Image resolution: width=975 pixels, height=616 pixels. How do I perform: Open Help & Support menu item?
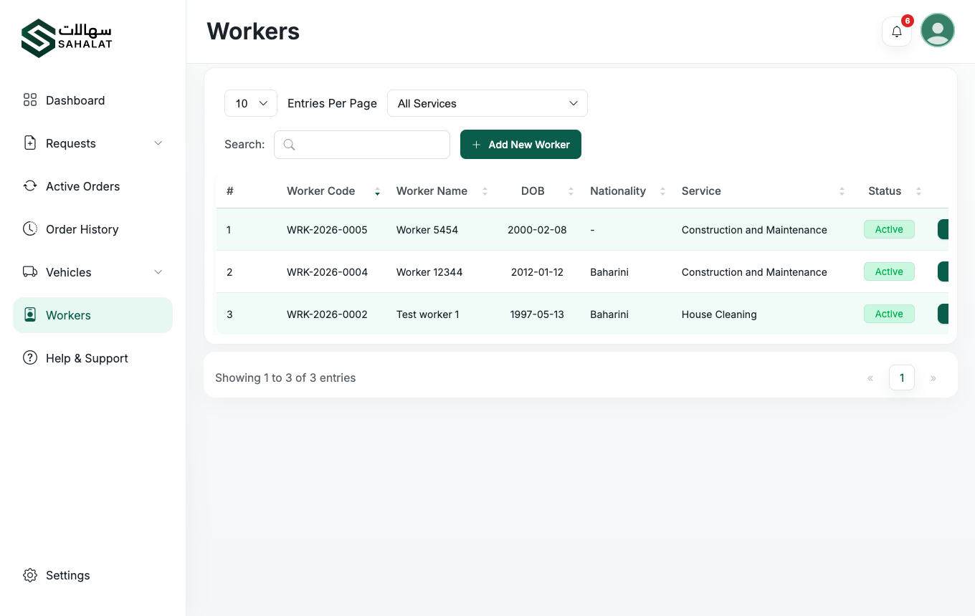click(x=92, y=358)
